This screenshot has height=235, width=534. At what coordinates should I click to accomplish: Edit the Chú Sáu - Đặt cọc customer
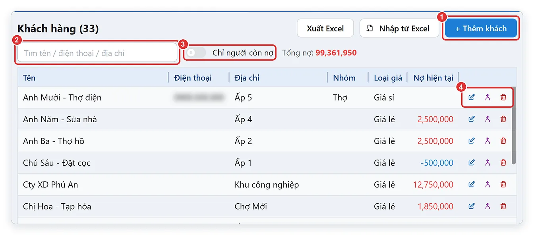[472, 163]
